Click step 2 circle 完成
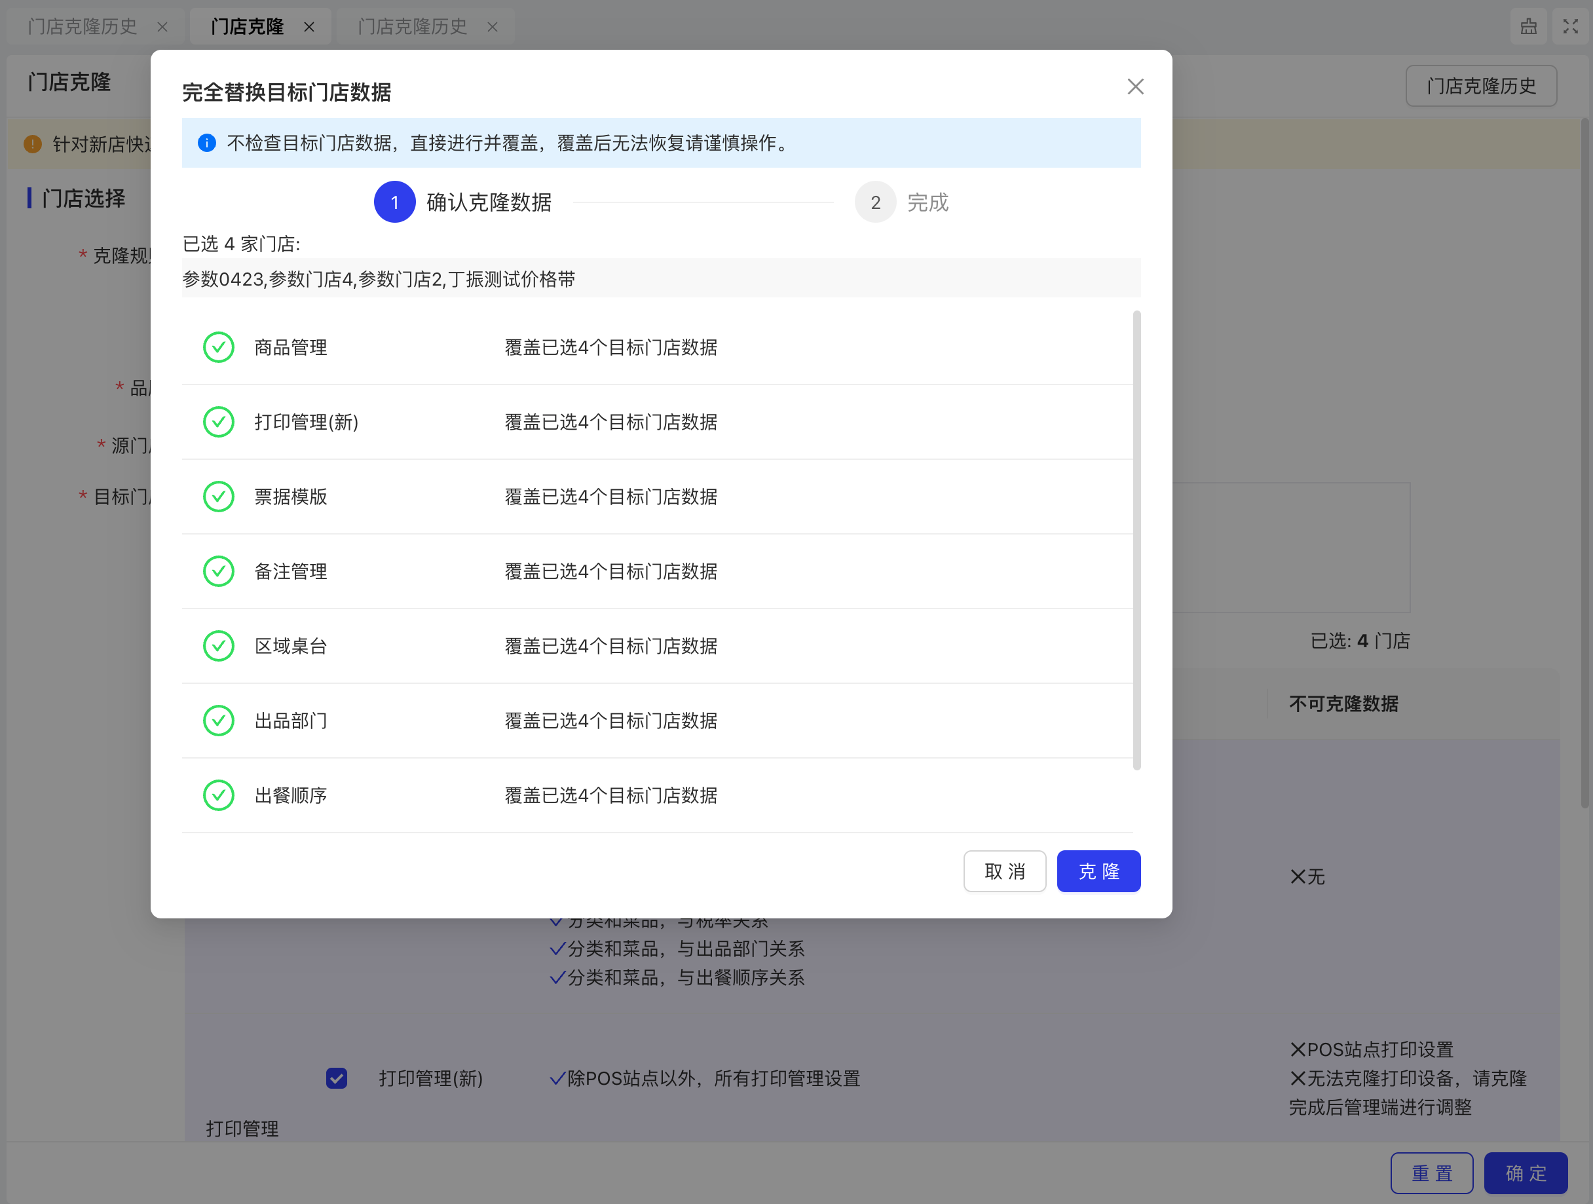Viewport: 1593px width, 1204px height. [x=875, y=202]
